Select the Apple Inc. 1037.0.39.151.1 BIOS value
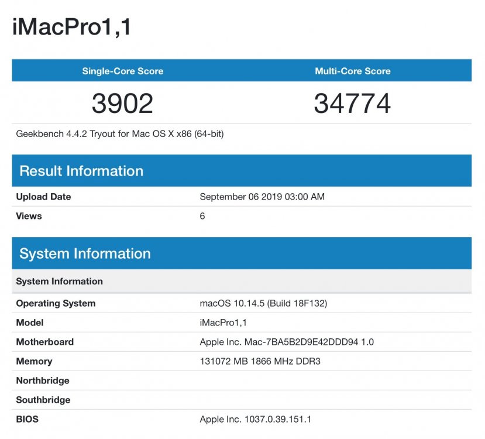The image size is (485, 439). pyautogui.click(x=255, y=419)
